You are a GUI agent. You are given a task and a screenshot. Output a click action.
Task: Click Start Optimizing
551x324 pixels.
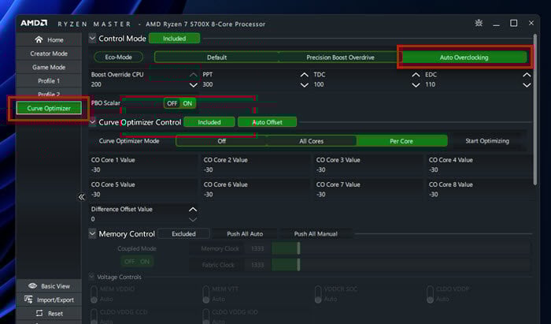coord(487,141)
